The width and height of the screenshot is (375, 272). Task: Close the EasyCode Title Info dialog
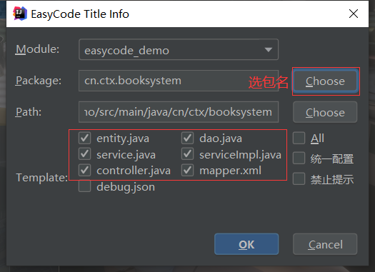[x=354, y=14]
